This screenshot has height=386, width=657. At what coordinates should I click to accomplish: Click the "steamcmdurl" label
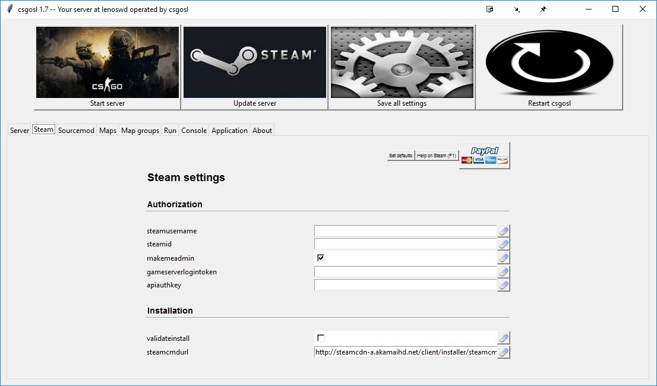pyautogui.click(x=168, y=352)
